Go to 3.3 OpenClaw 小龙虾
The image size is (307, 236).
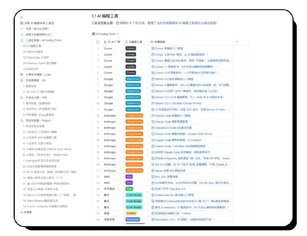click(36, 58)
